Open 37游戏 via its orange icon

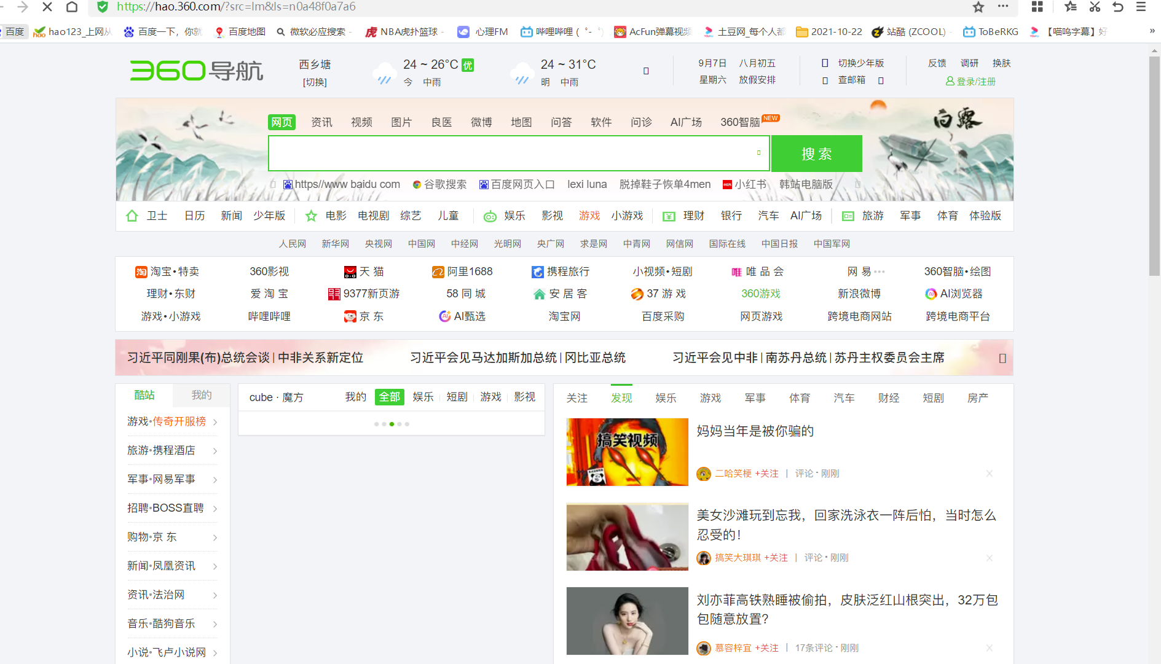[x=636, y=294]
